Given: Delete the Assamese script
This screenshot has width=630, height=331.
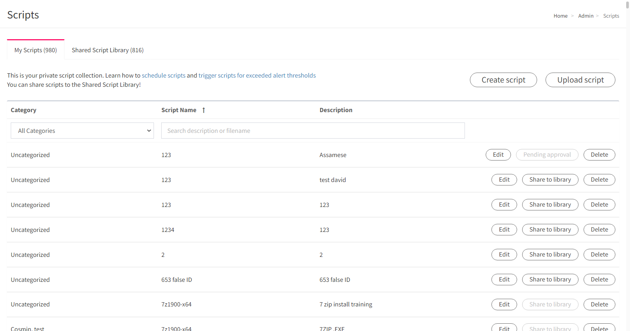Looking at the screenshot, I should pos(599,155).
